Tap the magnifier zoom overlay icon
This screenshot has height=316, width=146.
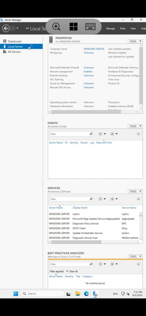click(56, 27)
